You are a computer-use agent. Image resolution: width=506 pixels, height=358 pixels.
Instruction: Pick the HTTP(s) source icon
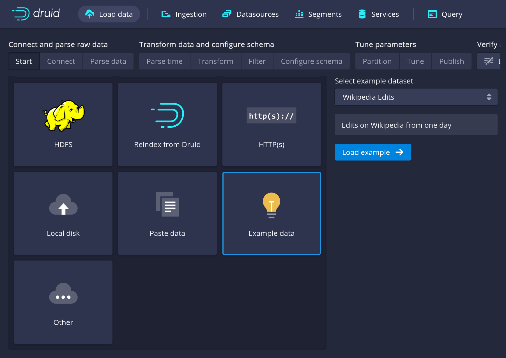[x=271, y=115]
